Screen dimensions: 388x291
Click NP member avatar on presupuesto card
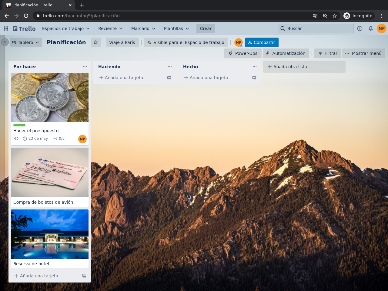(82, 139)
